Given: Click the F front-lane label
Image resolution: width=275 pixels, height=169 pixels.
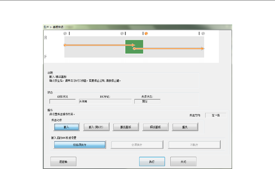Looking at the screenshot, I should tap(46, 57).
